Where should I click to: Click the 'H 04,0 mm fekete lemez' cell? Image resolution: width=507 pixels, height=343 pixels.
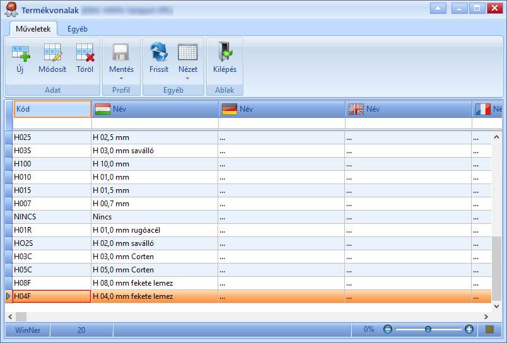(155, 296)
